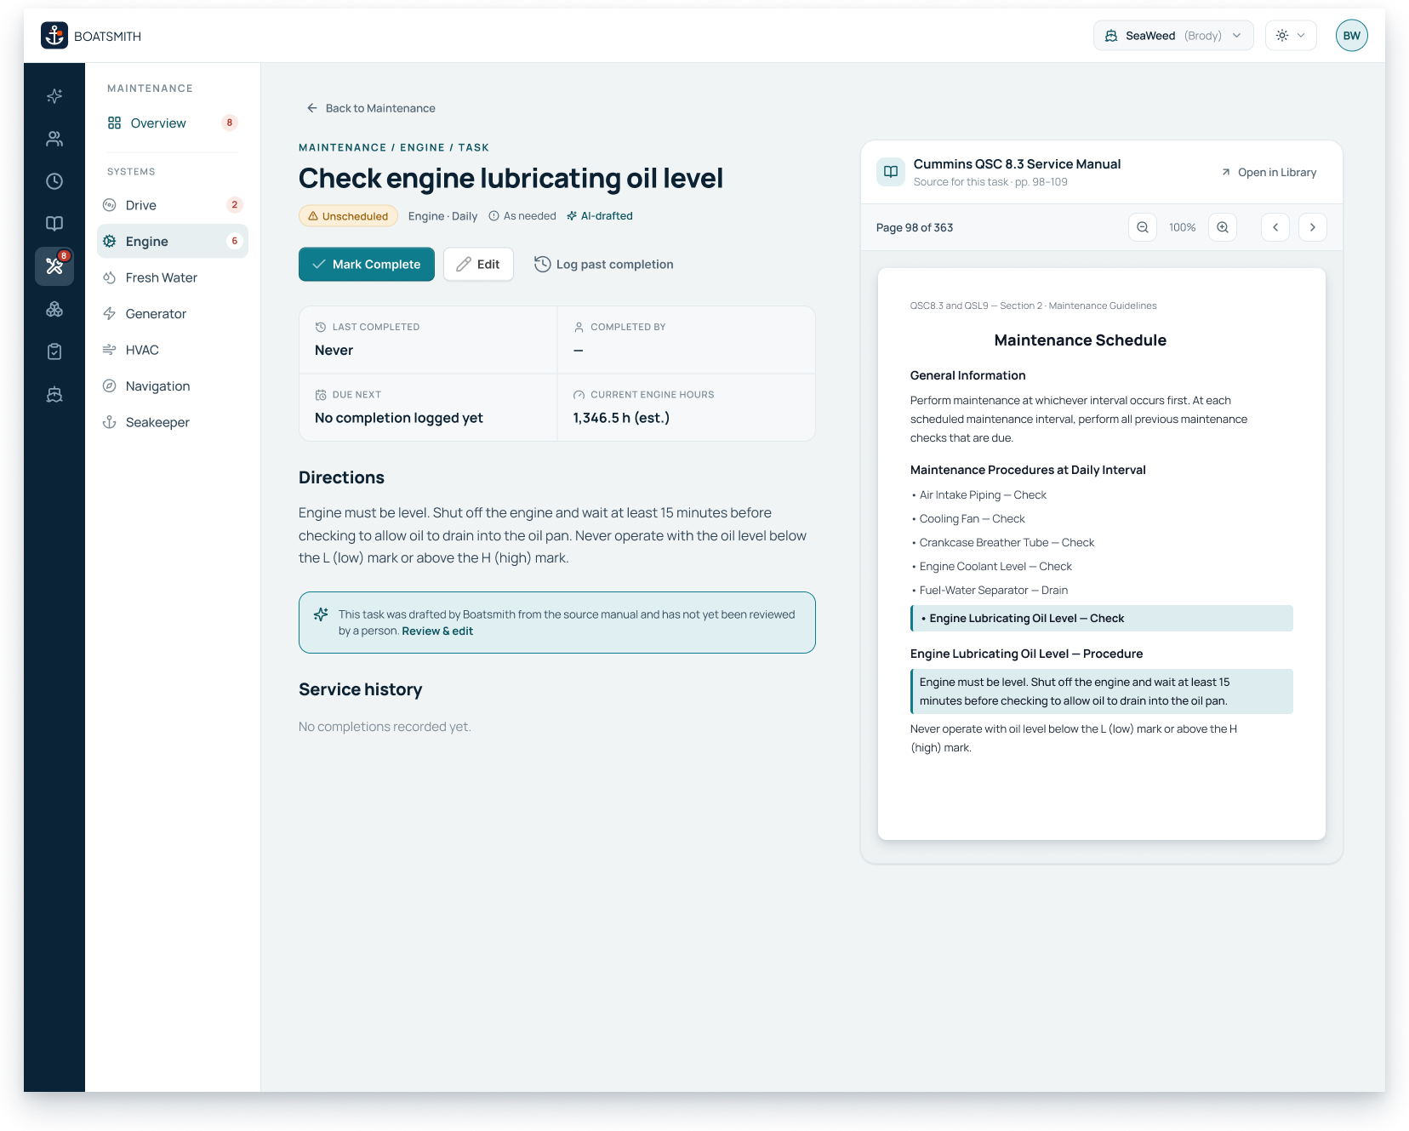The height and width of the screenshot is (1131, 1409).
Task: Open the library book icon in sidebar
Action: coord(54,224)
